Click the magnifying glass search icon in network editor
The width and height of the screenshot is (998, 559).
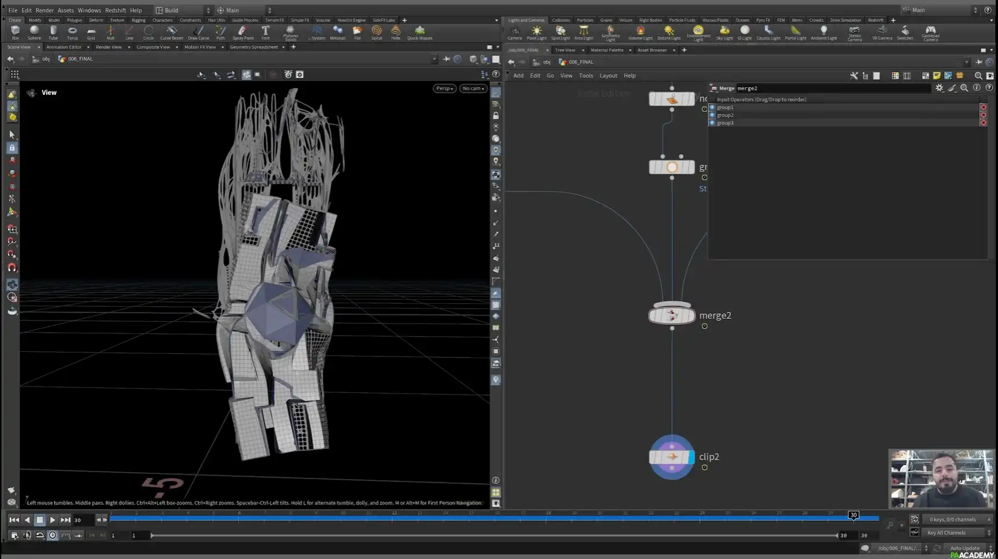coord(978,76)
